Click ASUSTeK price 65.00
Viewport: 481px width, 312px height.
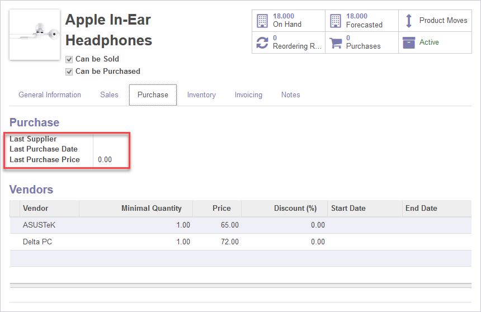229,225
